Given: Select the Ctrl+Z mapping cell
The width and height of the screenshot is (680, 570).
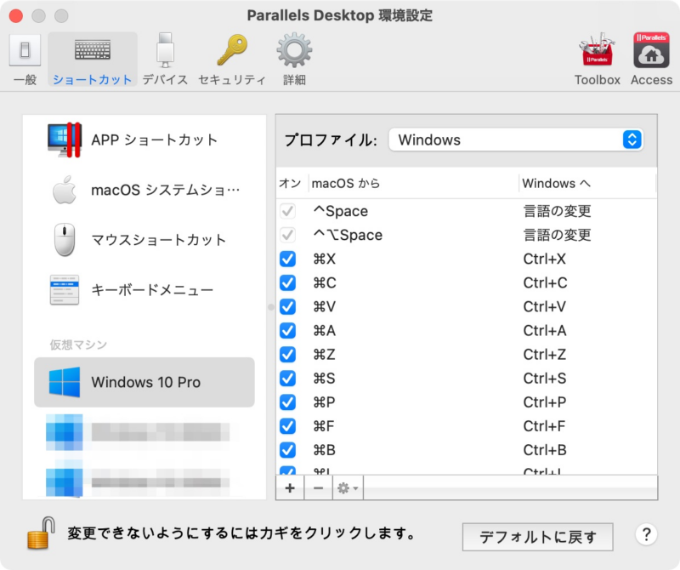Looking at the screenshot, I should 544,355.
